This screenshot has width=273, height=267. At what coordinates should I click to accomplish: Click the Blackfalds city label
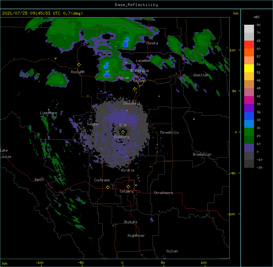pyautogui.click(x=140, y=71)
